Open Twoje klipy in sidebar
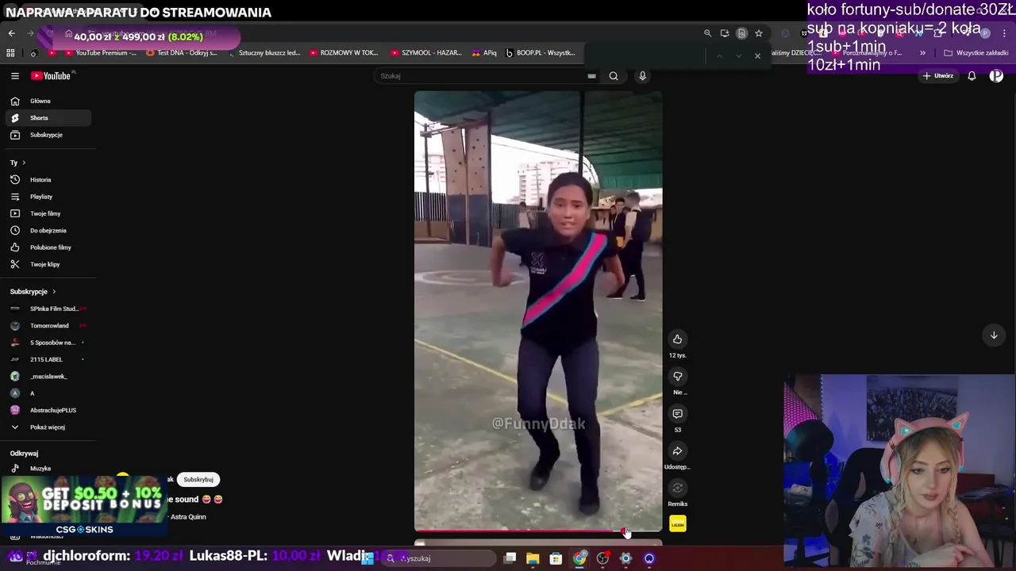 coord(48,264)
